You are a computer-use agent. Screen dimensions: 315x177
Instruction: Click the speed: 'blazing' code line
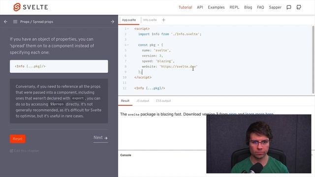point(158,61)
